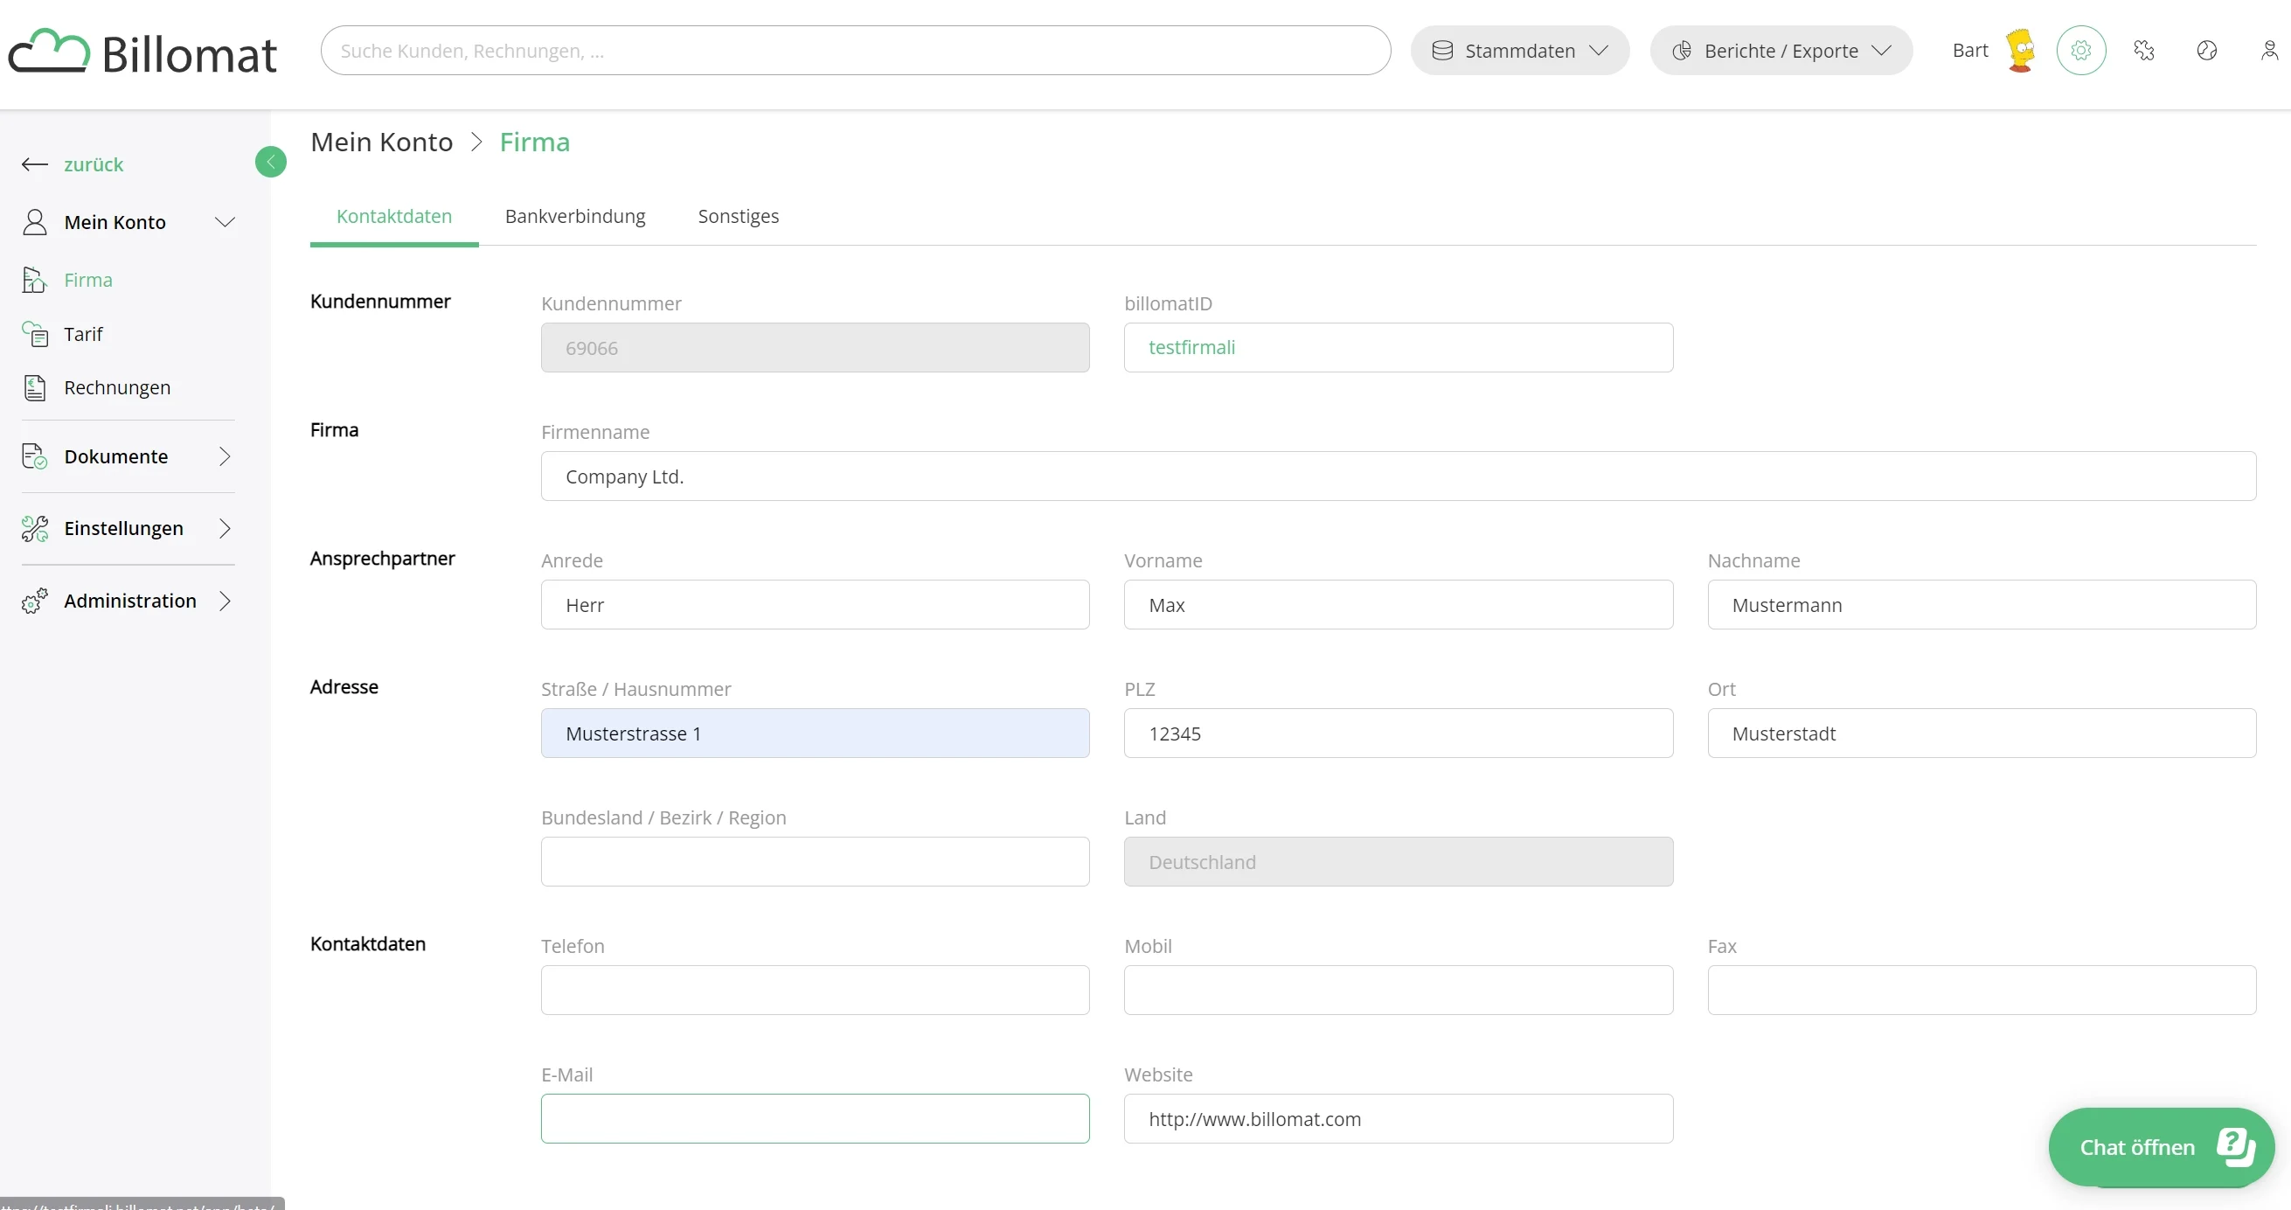
Task: Click the Fax input field
Action: click(x=1982, y=991)
